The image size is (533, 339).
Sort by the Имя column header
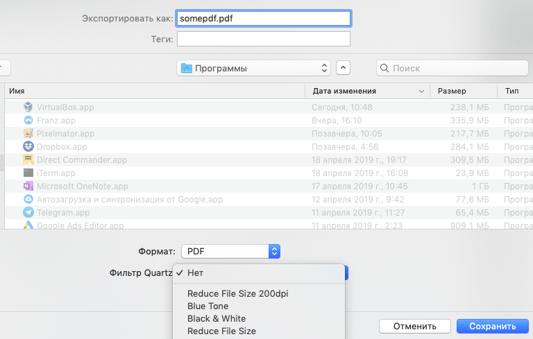point(155,91)
